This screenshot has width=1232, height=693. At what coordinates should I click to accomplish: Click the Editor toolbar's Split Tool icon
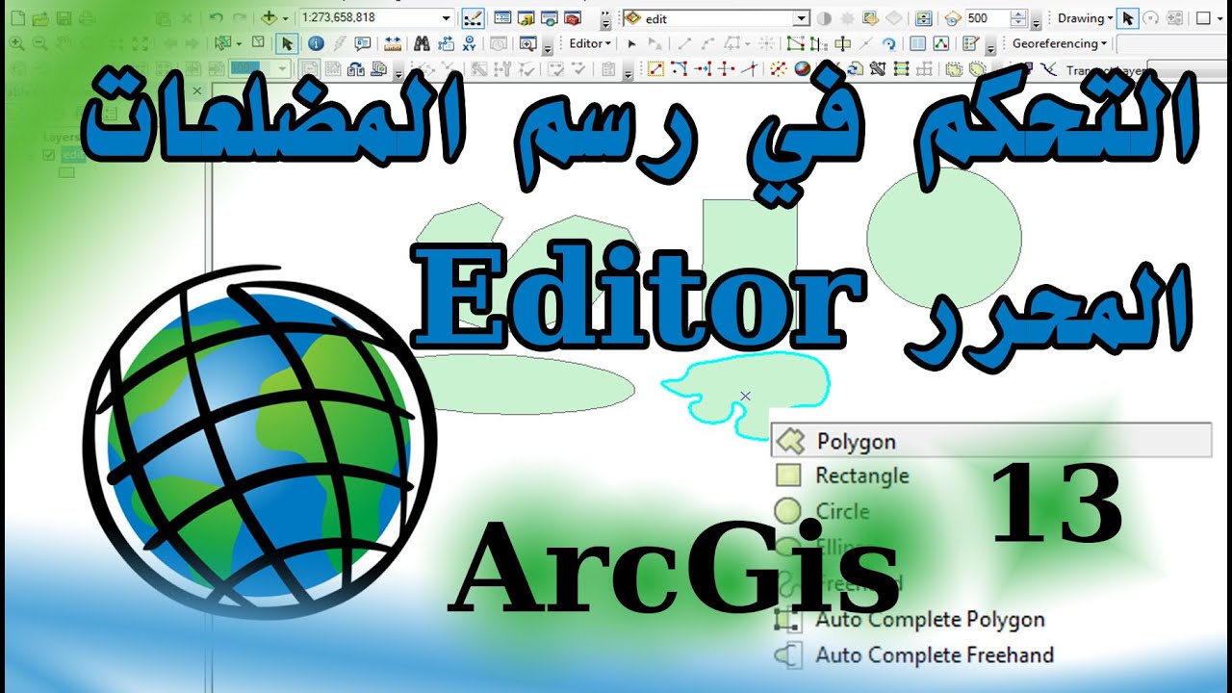pyautogui.click(x=866, y=43)
